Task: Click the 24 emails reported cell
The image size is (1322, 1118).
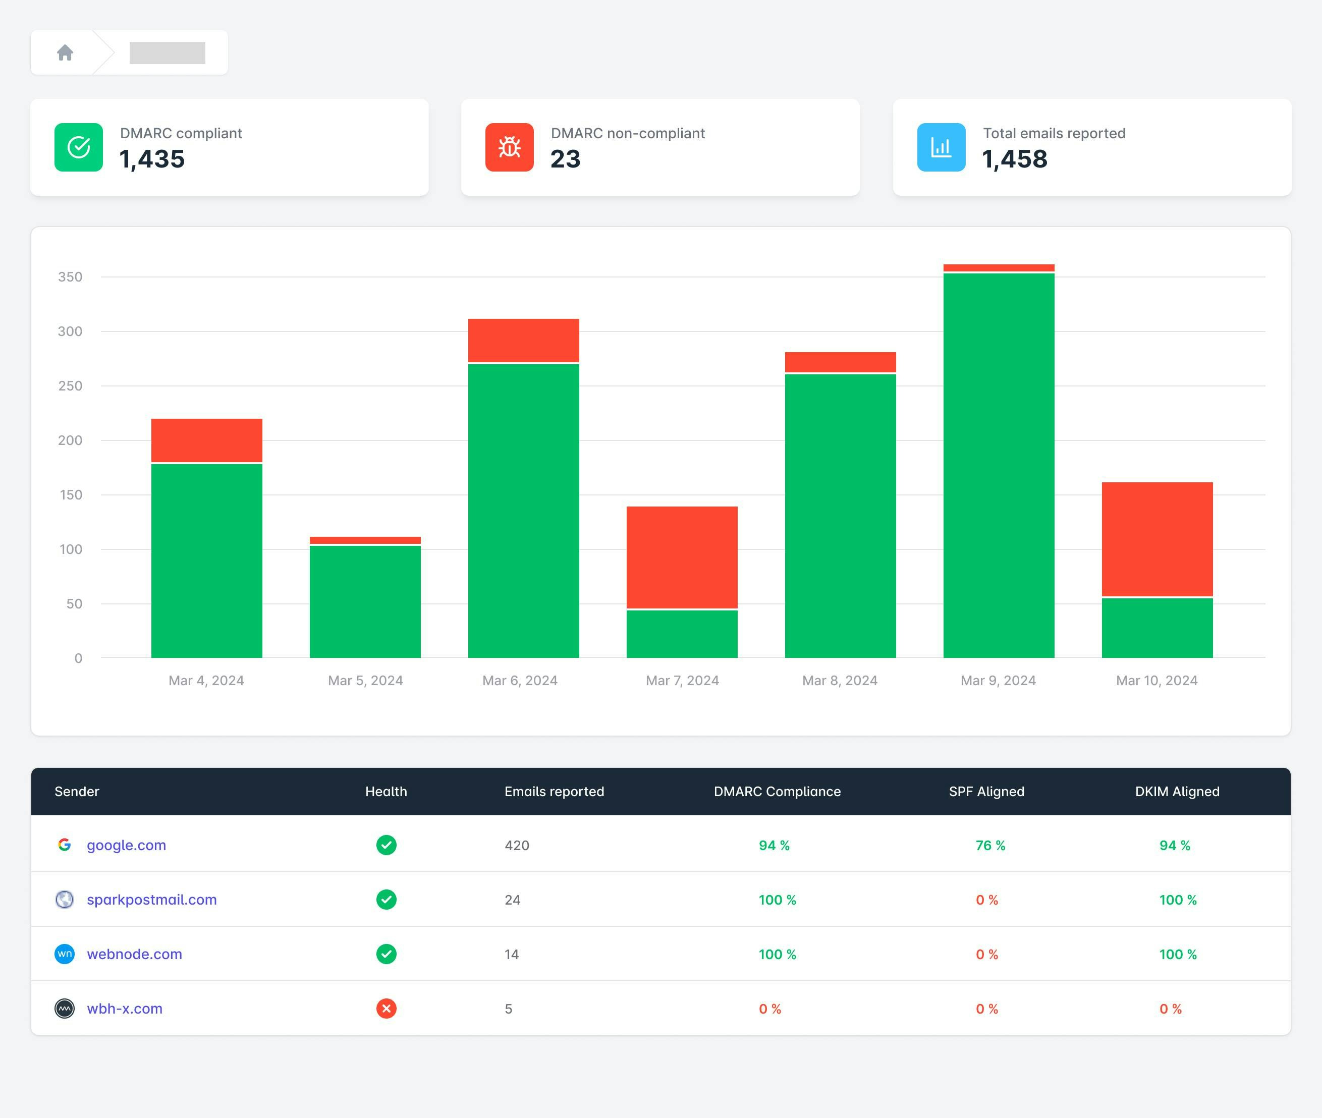Action: (513, 900)
